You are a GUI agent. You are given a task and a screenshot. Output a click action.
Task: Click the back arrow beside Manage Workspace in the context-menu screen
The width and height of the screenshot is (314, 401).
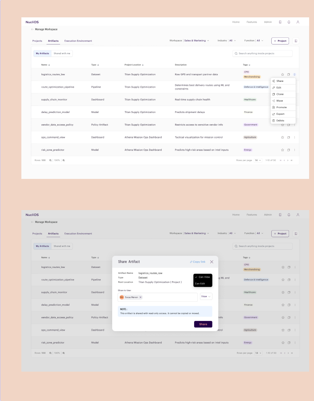point(32,29)
